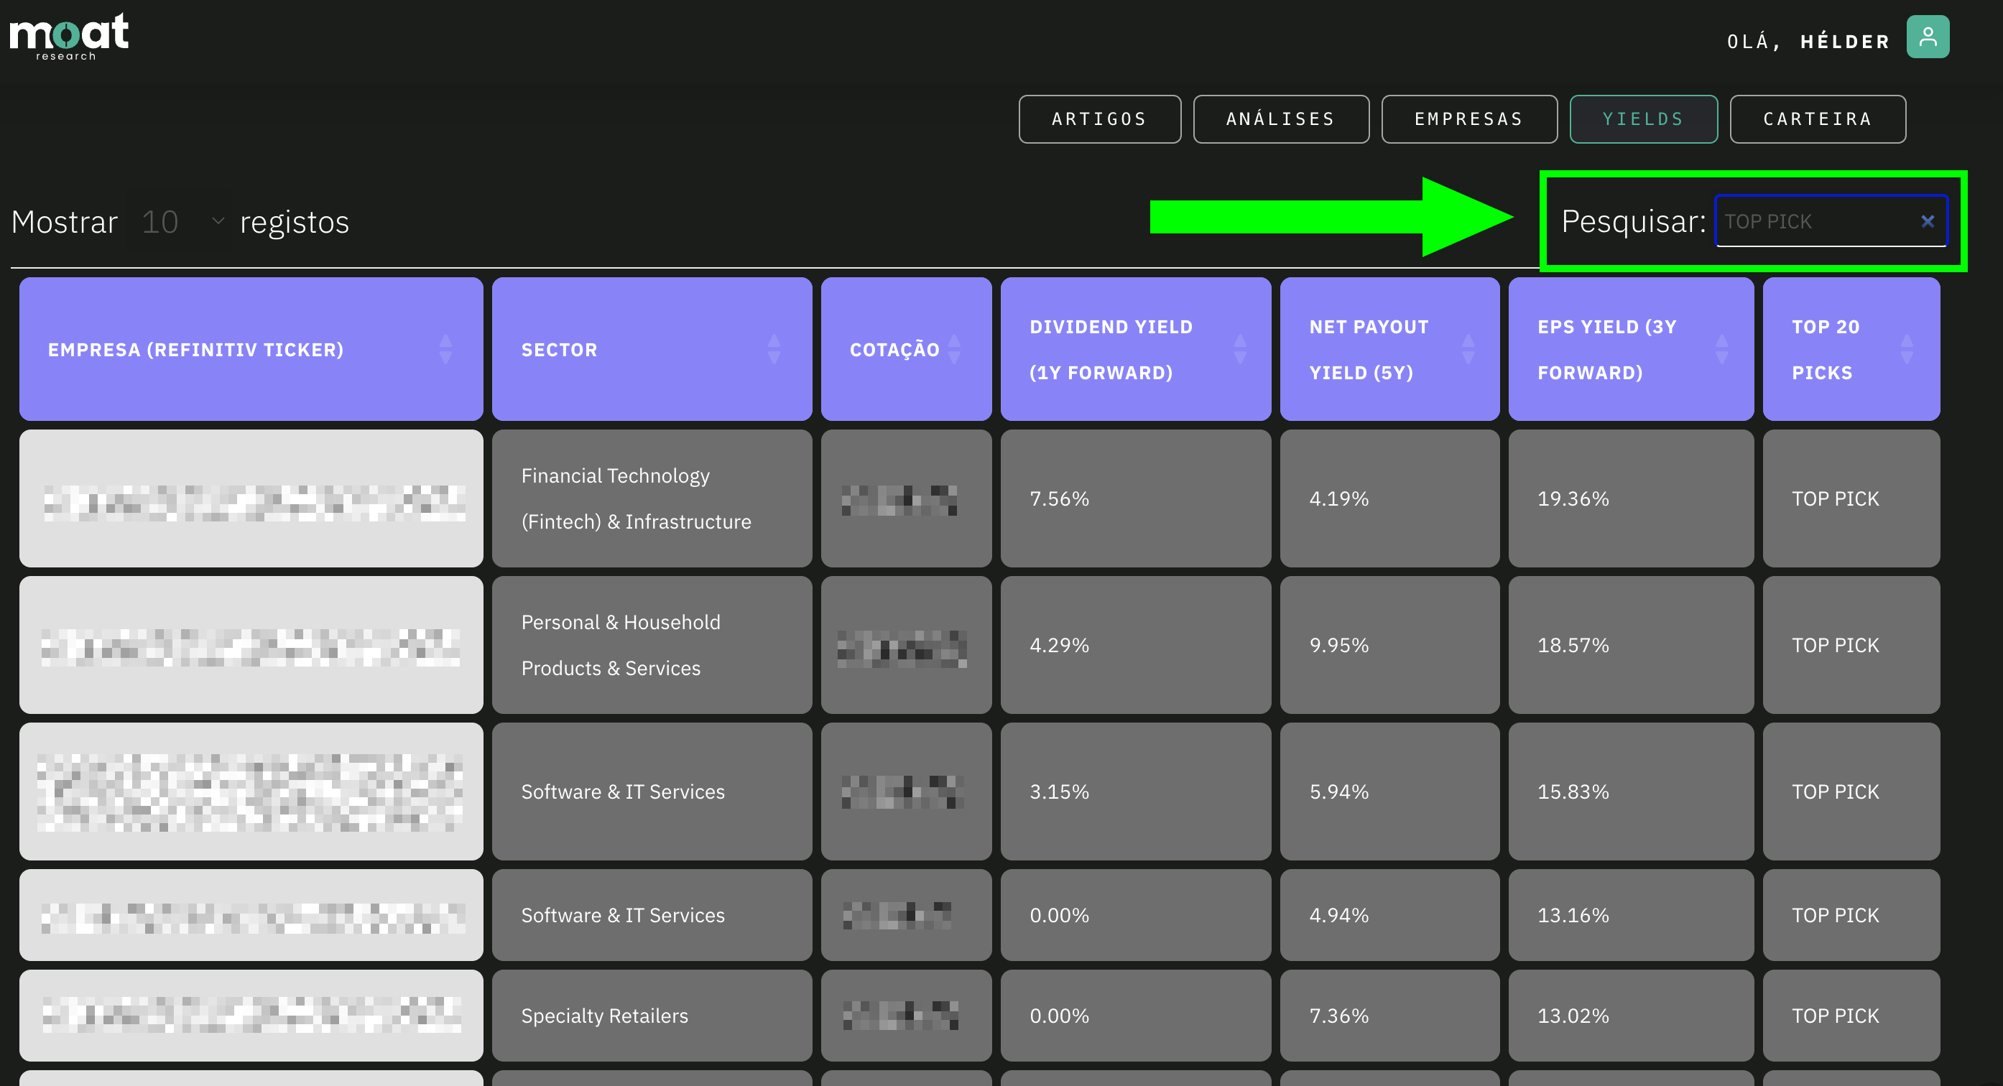Click the 4.29% dividend yield cell
Viewport: 2003px width, 1086px height.
(x=1135, y=644)
